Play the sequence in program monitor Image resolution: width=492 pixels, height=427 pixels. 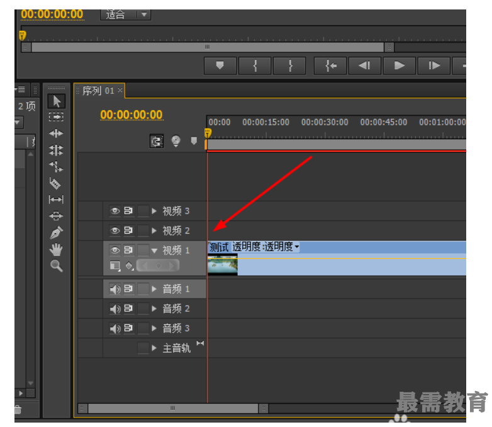[400, 65]
